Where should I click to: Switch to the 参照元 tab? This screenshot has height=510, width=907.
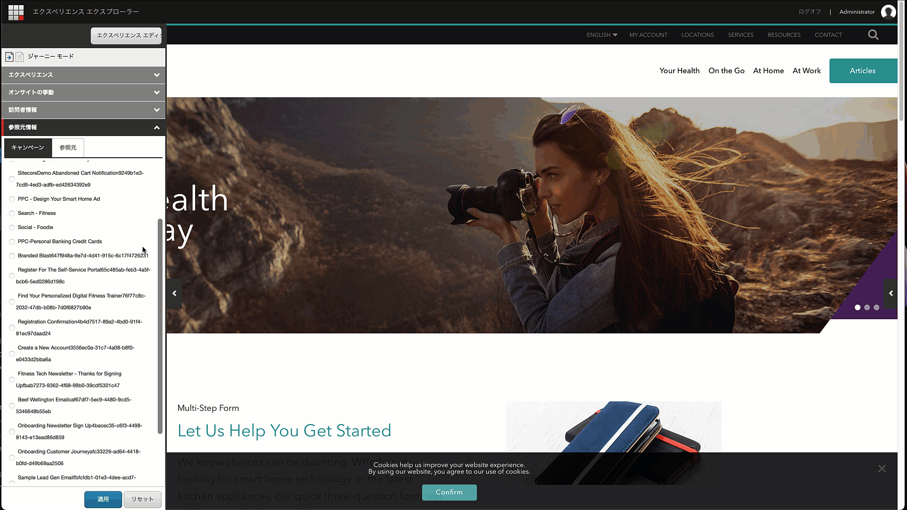[x=67, y=148]
